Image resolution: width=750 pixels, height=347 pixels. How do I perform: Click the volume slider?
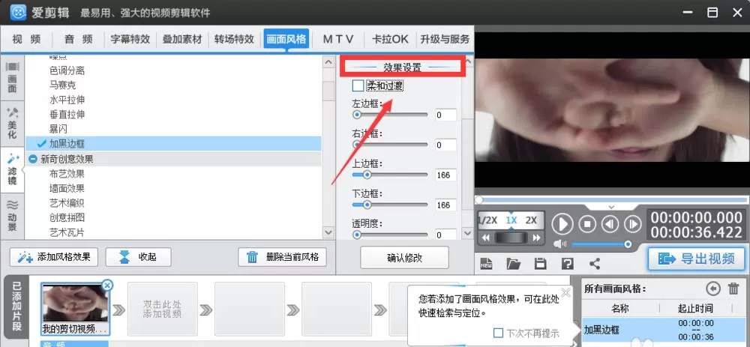pos(601,244)
